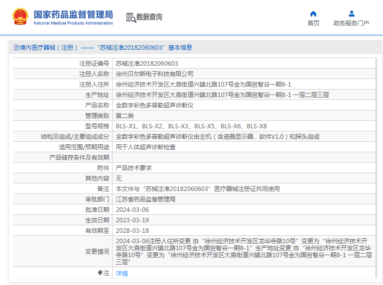This screenshot has height=285, width=383.
Task: Click the 管理类别 row label
Action: tap(97, 116)
